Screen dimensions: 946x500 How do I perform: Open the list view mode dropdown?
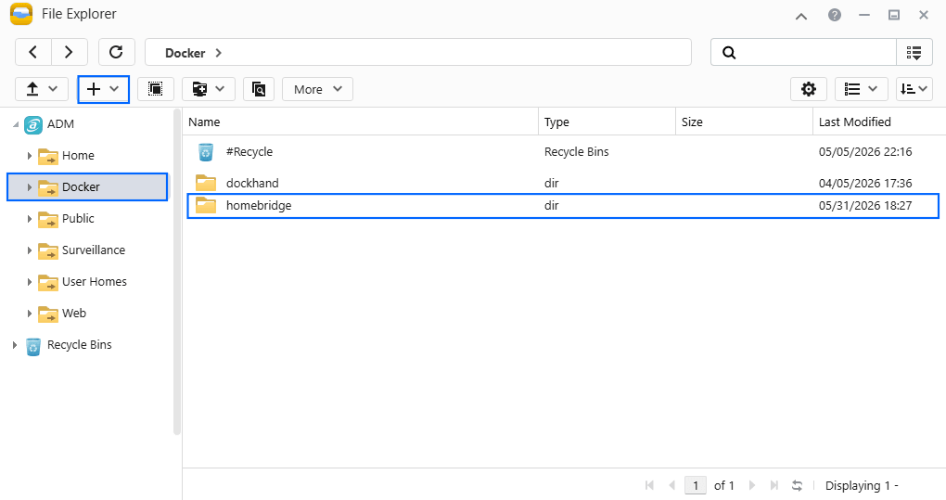[861, 89]
